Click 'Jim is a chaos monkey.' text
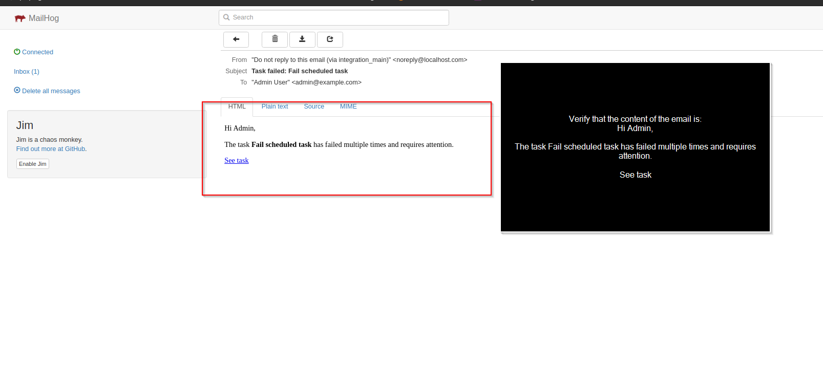Screen dimensions: 823x385 [x=49, y=140]
